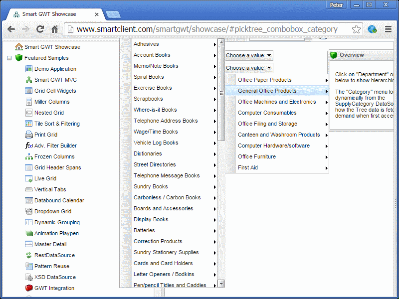
Task: Click the Demo Application icon in sidebar
Action: coord(29,69)
